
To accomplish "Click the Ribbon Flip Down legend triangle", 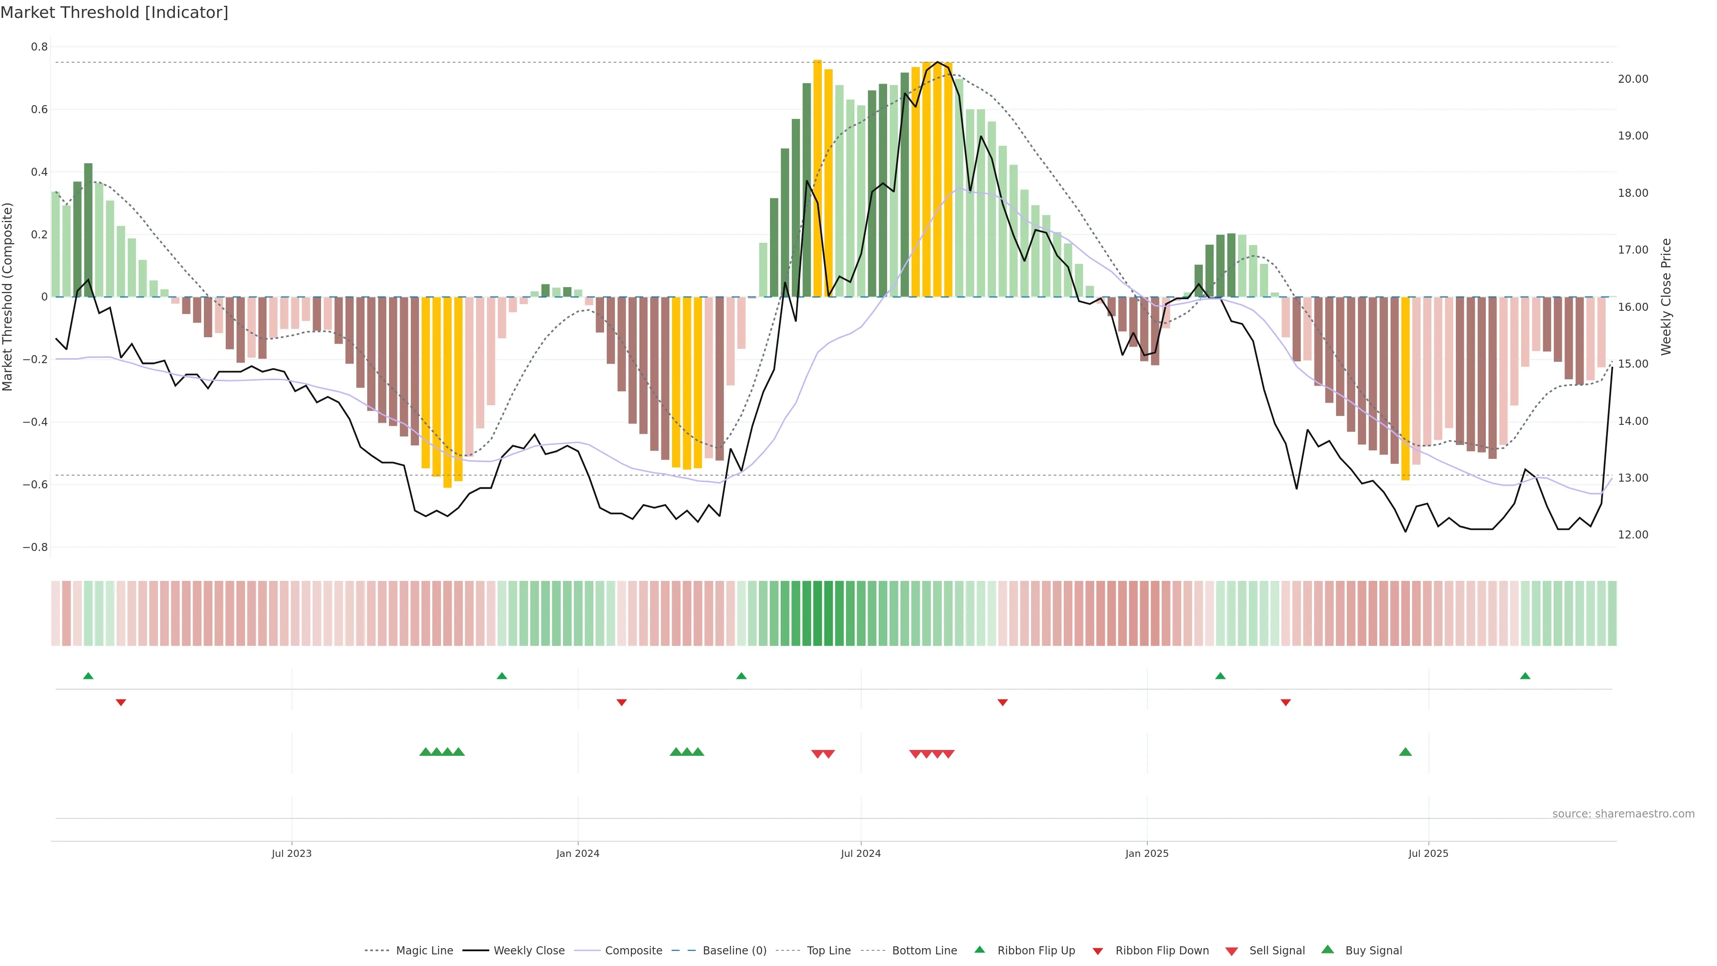I will coord(1098,951).
